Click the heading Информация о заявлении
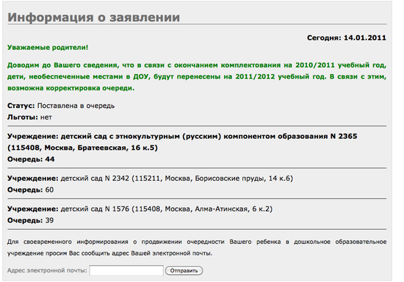The image size is (404, 282). tap(93, 17)
